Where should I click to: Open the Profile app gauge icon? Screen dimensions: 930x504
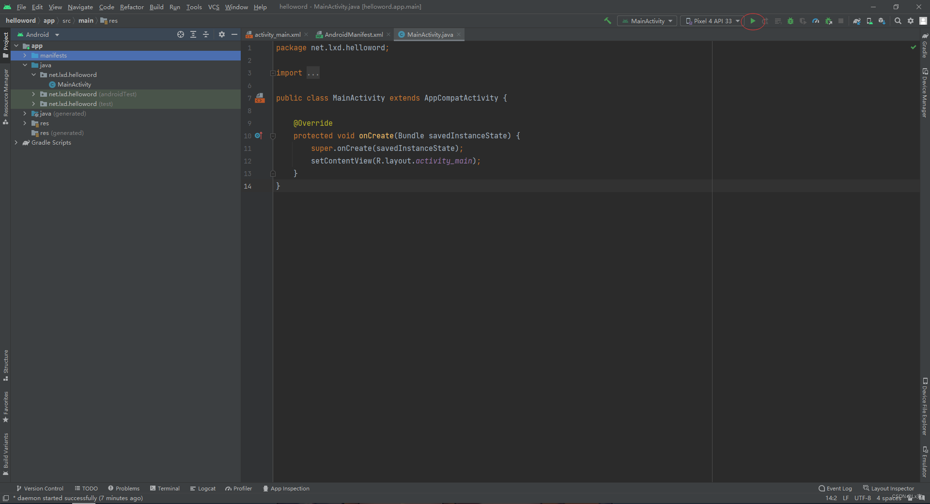click(816, 21)
